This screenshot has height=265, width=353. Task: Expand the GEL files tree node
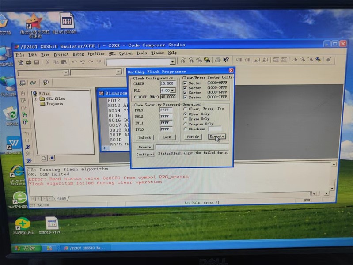[x=36, y=99]
